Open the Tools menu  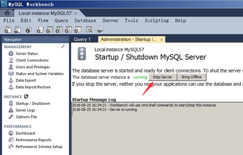131,21
